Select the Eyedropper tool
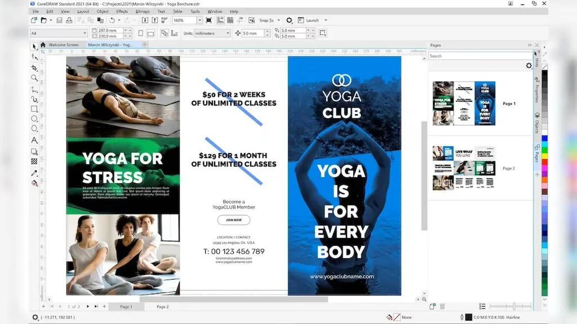This screenshot has width=577, height=324. point(34,173)
